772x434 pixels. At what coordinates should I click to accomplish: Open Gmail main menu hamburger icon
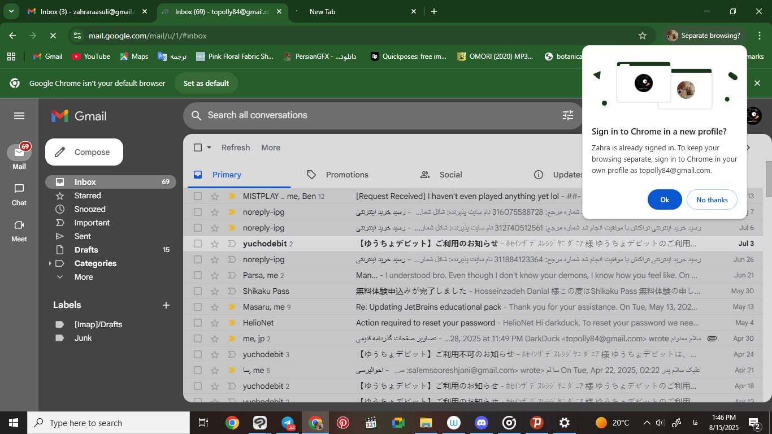coord(19,116)
